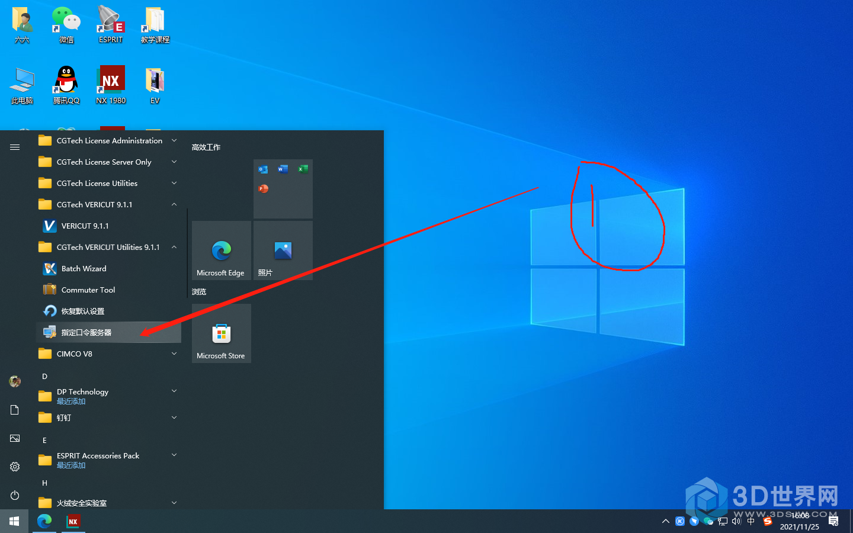Open Documents from Start sidebar
This screenshot has height=533, width=853.
click(x=15, y=410)
